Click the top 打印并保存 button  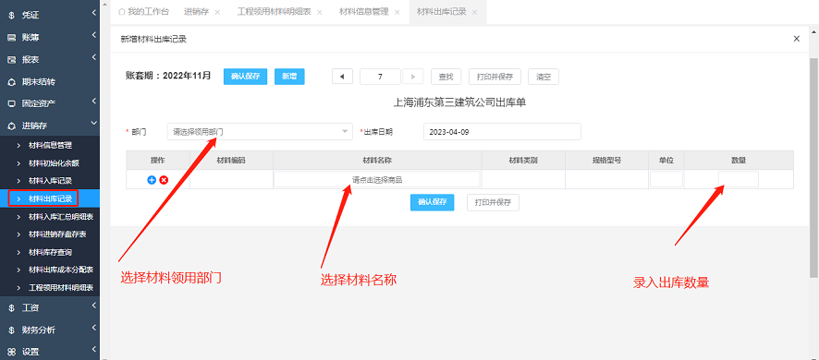[x=495, y=77]
